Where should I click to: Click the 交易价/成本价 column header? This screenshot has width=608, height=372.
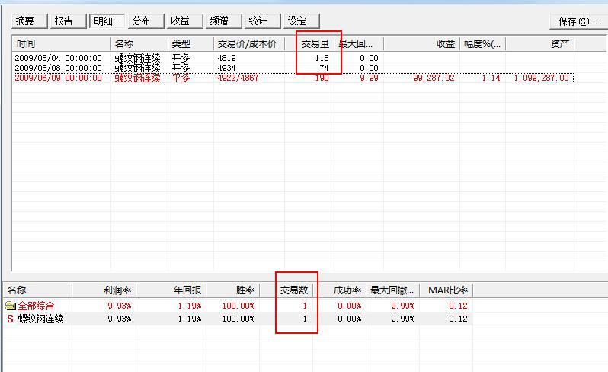[249, 44]
